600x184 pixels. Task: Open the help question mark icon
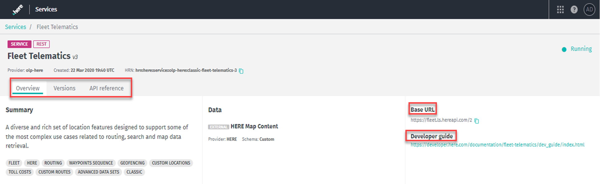pos(574,10)
